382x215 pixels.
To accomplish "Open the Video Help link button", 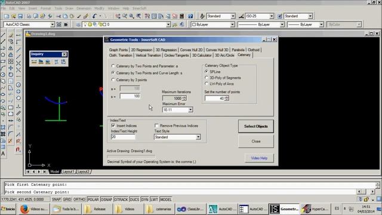I will point(259,158).
